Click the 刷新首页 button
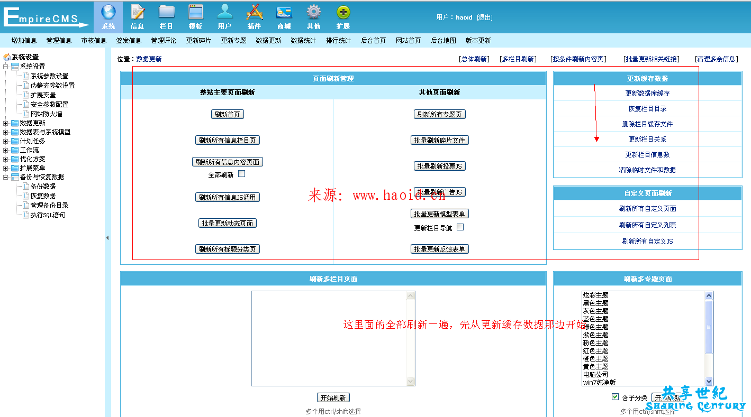Screen dimensions: 751x417 point(227,114)
